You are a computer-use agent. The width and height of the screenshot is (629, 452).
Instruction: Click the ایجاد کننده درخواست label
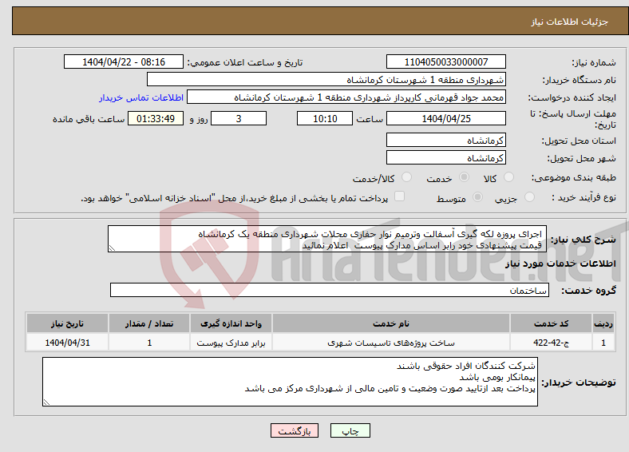[572, 97]
